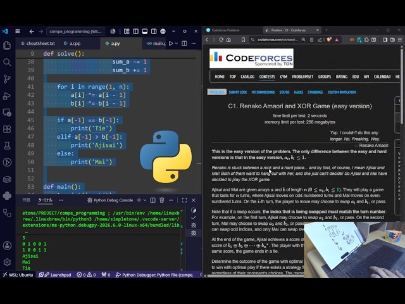This screenshot has width=405, height=304.
Task: Click Python Debugger status bar entry
Action: 154,275
